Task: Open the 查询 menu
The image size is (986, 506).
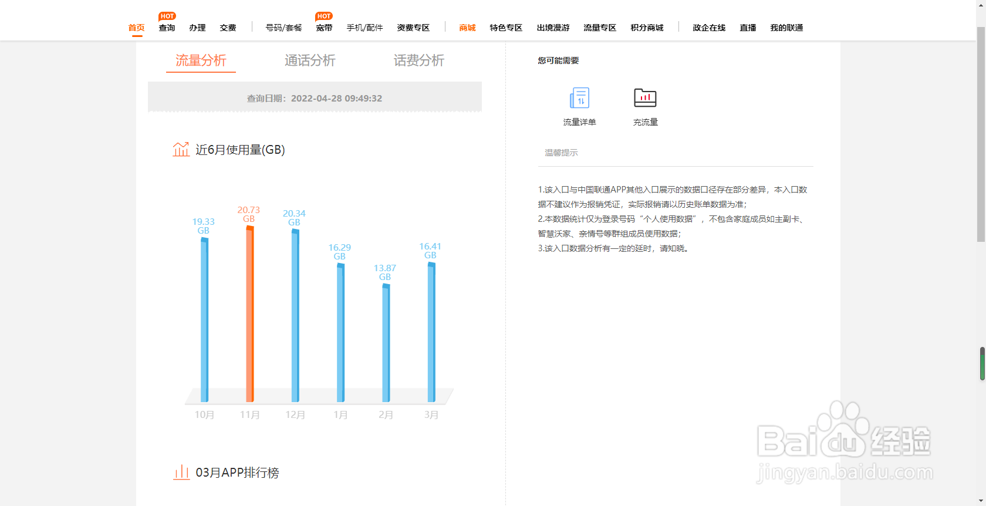Action: [167, 28]
